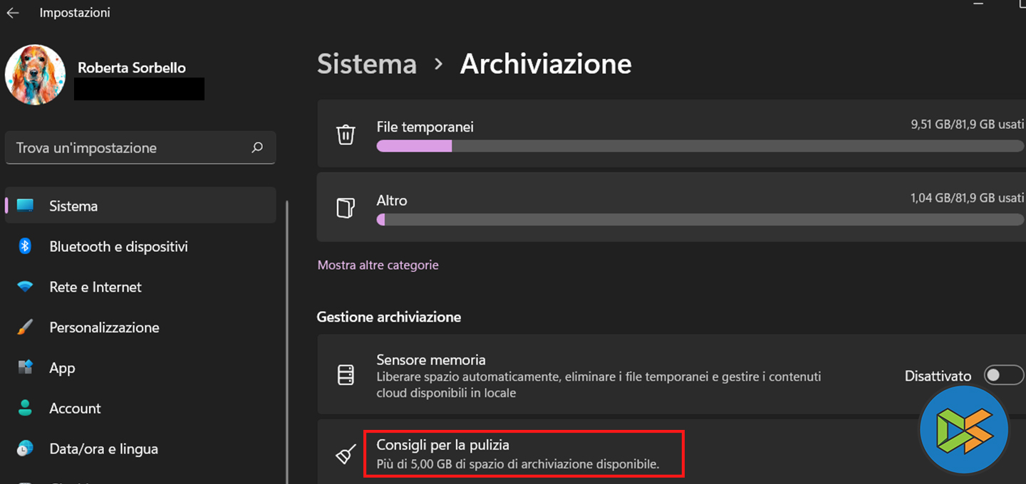Click the Bluetooth e dispositivi icon

coord(25,246)
